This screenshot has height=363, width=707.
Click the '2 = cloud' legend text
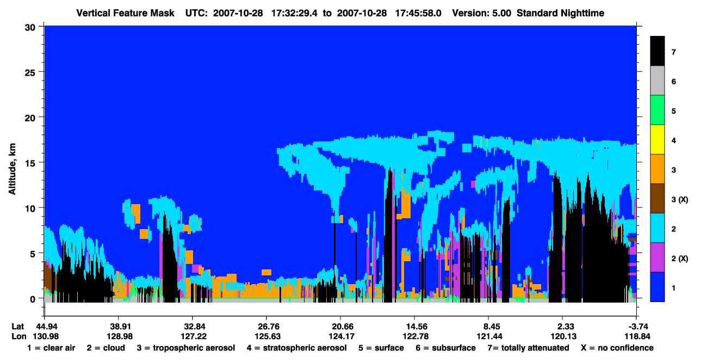(x=106, y=348)
